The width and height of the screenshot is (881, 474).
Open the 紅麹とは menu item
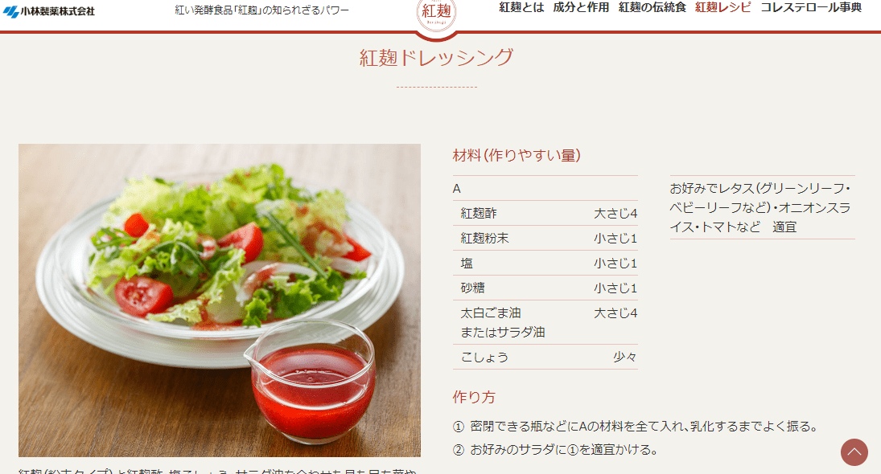click(521, 8)
